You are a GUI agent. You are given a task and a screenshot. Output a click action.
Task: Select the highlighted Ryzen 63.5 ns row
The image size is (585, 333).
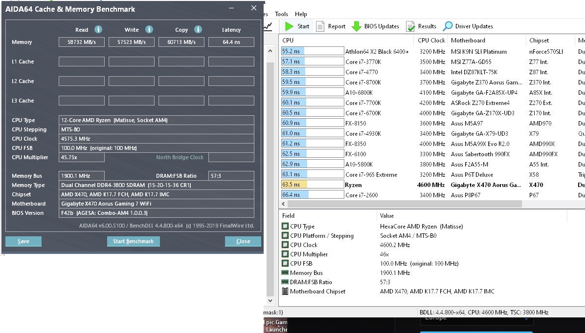coord(432,185)
